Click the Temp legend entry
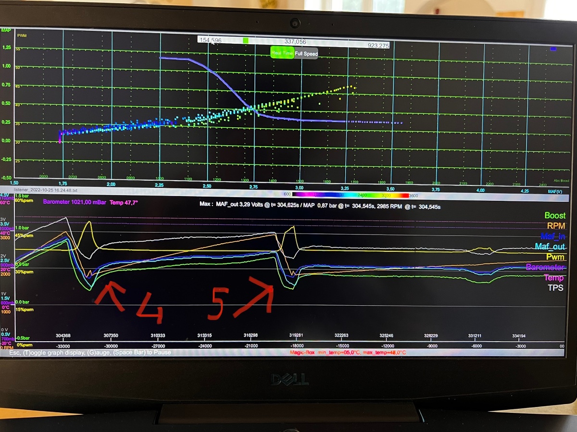This screenshot has width=577, height=432. [555, 278]
